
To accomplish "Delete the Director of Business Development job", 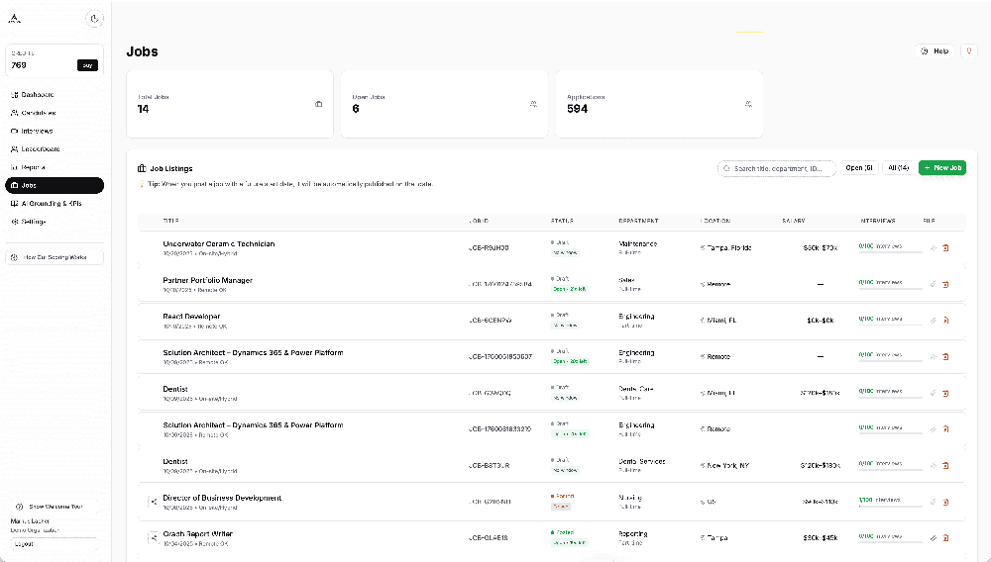I will point(946,502).
